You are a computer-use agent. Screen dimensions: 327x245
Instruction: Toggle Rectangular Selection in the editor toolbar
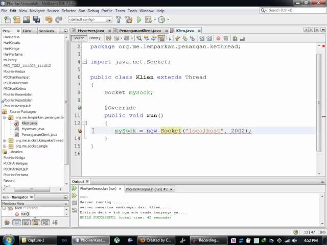coord(169,38)
